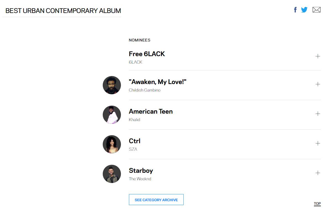Click the See Category Archive button
This screenshot has width=325, height=217.
pos(156,200)
